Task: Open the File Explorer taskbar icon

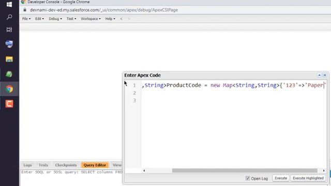Action: pyautogui.click(x=9, y=59)
